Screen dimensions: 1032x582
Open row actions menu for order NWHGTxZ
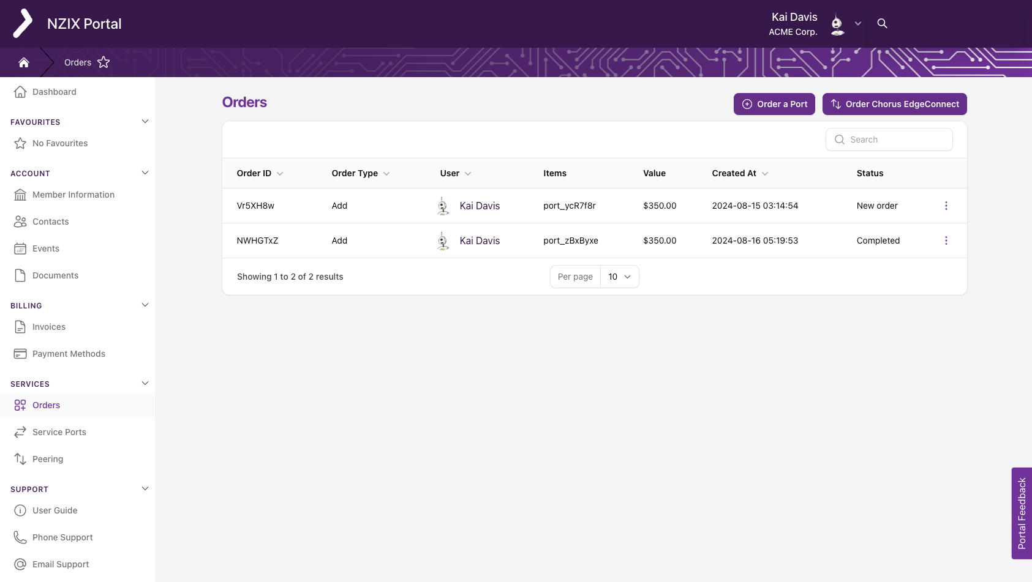tap(946, 241)
